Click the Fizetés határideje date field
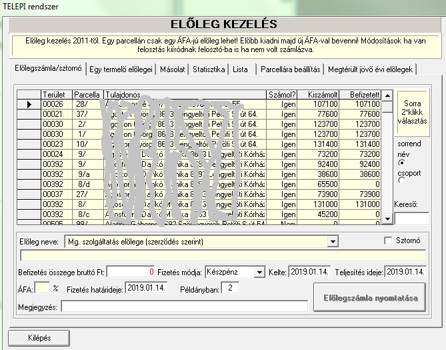Image resolution: width=446 pixels, height=350 pixels. coord(146,288)
